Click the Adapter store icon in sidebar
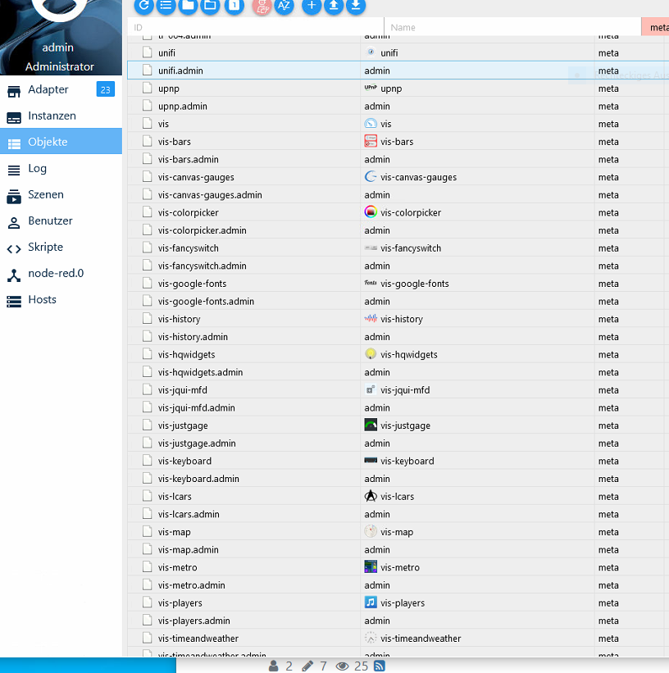The height and width of the screenshot is (673, 669). point(14,91)
